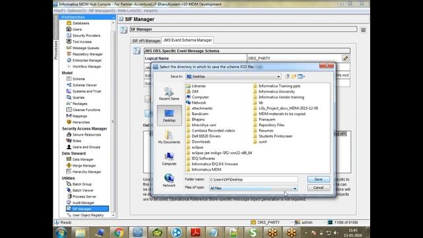Screen dimensions: 423x238
Task: Open Secure Resources tool
Action: pos(87,135)
